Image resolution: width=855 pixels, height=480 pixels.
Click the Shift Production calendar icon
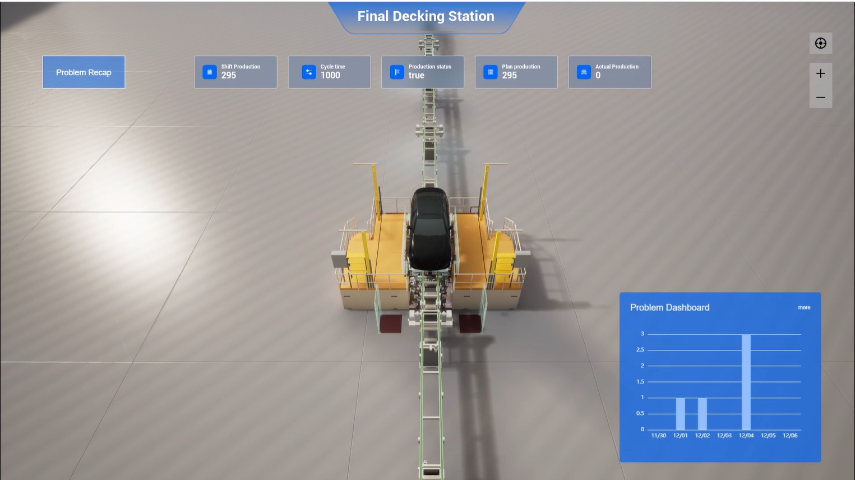(x=209, y=72)
